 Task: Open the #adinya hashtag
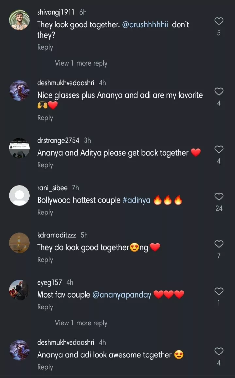[x=136, y=200]
